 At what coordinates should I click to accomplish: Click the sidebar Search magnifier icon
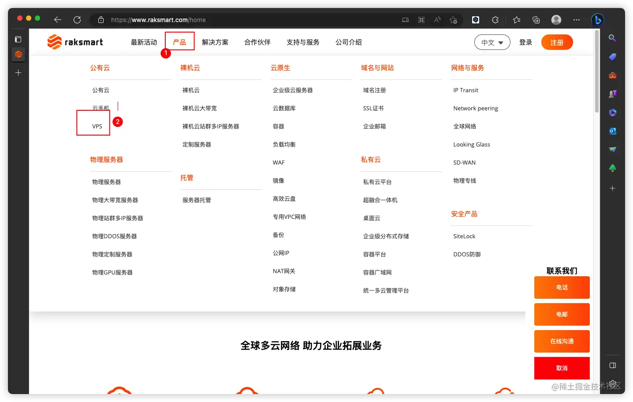[x=612, y=38]
